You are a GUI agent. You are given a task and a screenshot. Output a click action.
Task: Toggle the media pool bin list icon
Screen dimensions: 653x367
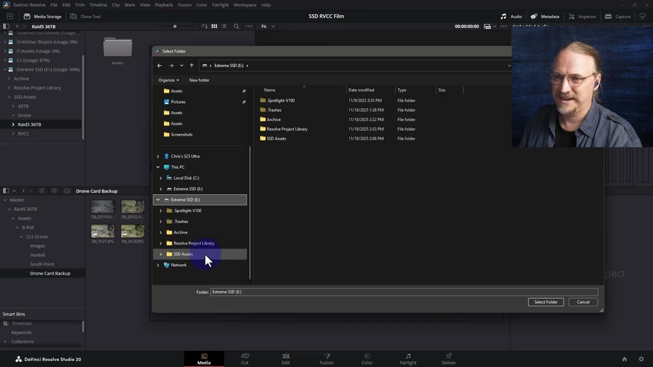(6, 191)
